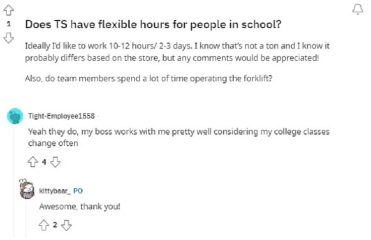Click the comment text about college classes
This screenshot has width=371, height=240.
179,137
